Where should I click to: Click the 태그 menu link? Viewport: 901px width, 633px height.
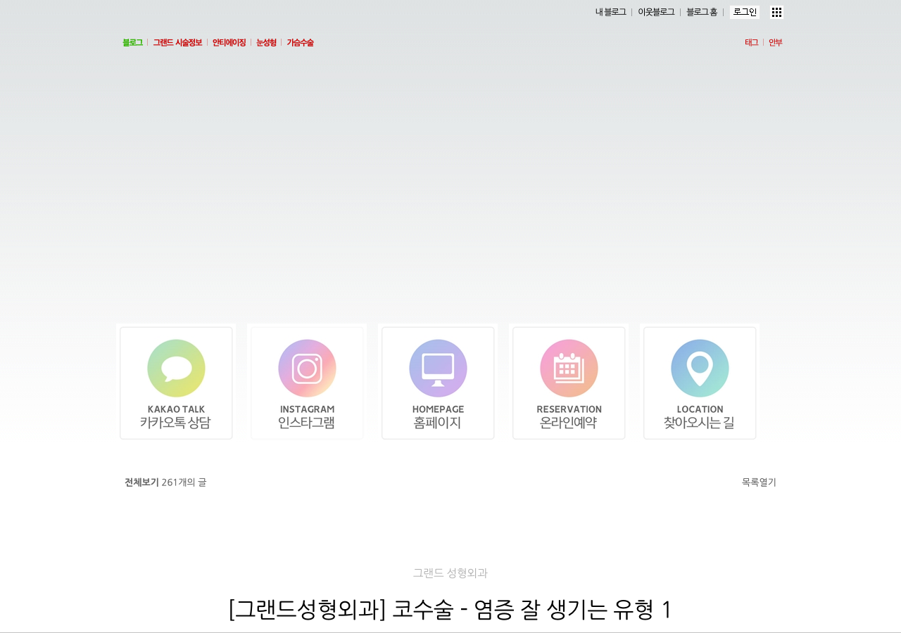[752, 43]
